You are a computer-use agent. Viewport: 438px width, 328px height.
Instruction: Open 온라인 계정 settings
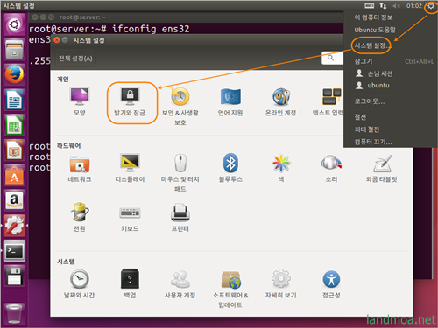(x=280, y=101)
